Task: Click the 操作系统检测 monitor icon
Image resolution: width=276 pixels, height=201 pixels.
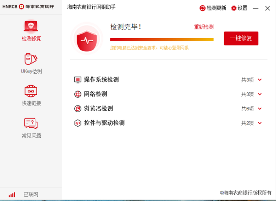Action: [x=77, y=80]
